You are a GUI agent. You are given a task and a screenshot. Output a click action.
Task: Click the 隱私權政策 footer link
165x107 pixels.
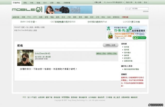[83, 97]
